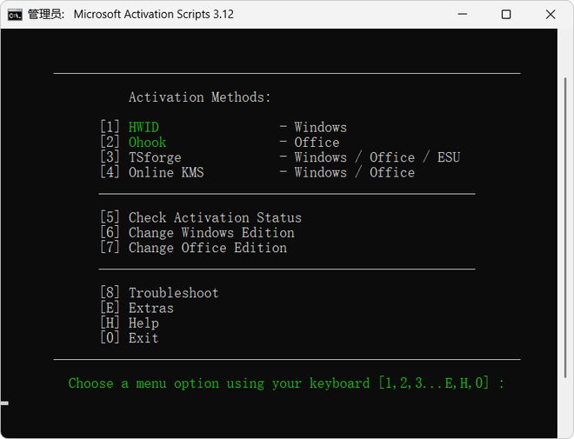Screen dimensions: 574x439
Task: Minimize the Activation Scripts window
Action: pyautogui.click(x=463, y=14)
